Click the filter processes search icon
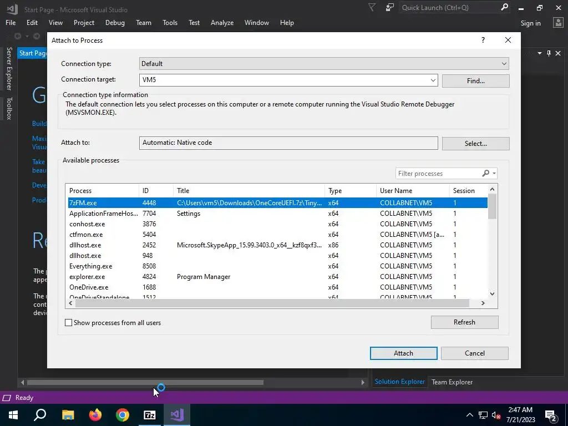Screen dimensions: 568x426 486,174
